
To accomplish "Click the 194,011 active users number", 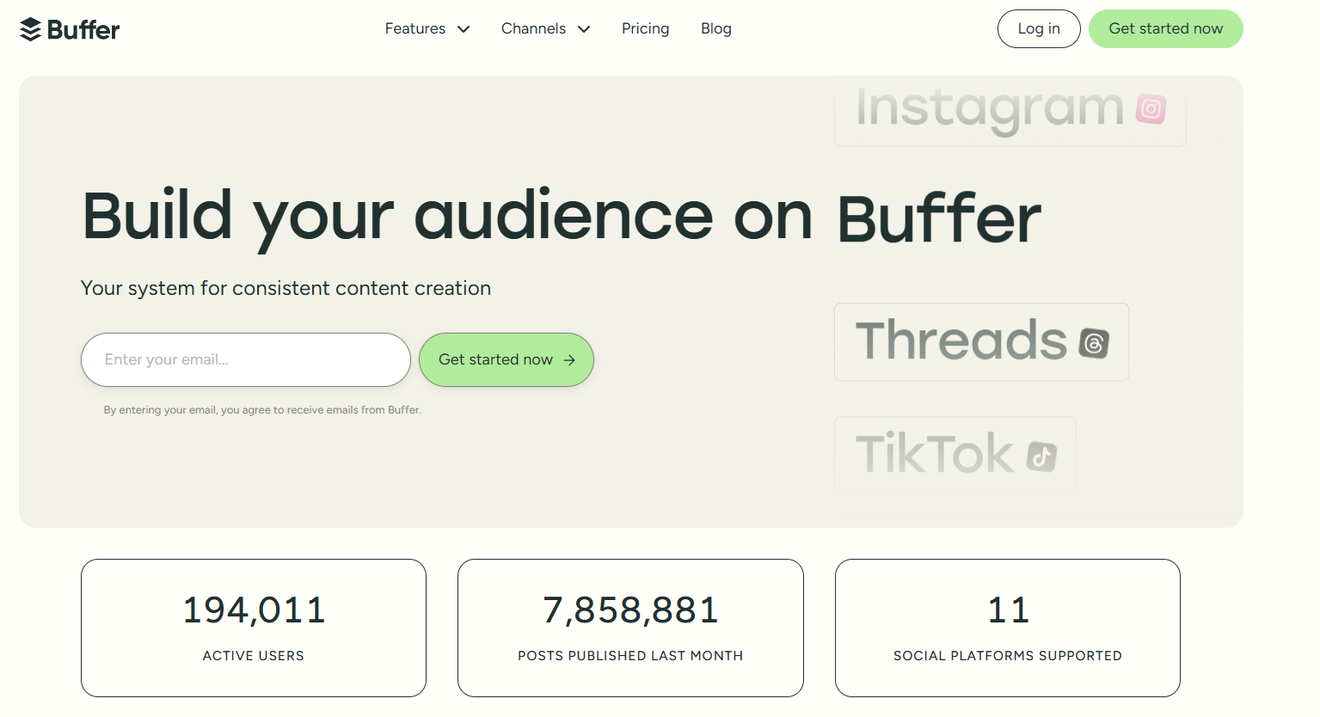I will click(x=254, y=610).
